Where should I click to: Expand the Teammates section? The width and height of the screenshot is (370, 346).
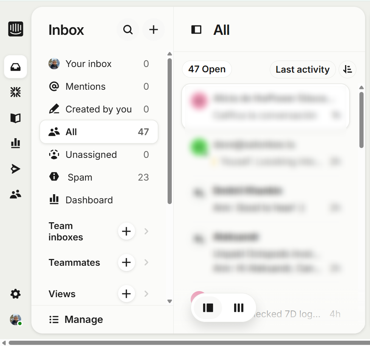pos(146,262)
